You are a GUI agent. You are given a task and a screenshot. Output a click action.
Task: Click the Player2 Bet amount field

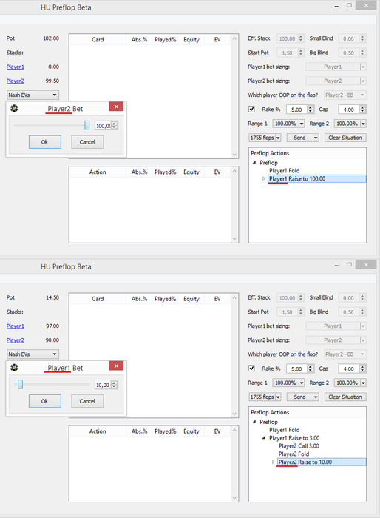pyautogui.click(x=104, y=126)
